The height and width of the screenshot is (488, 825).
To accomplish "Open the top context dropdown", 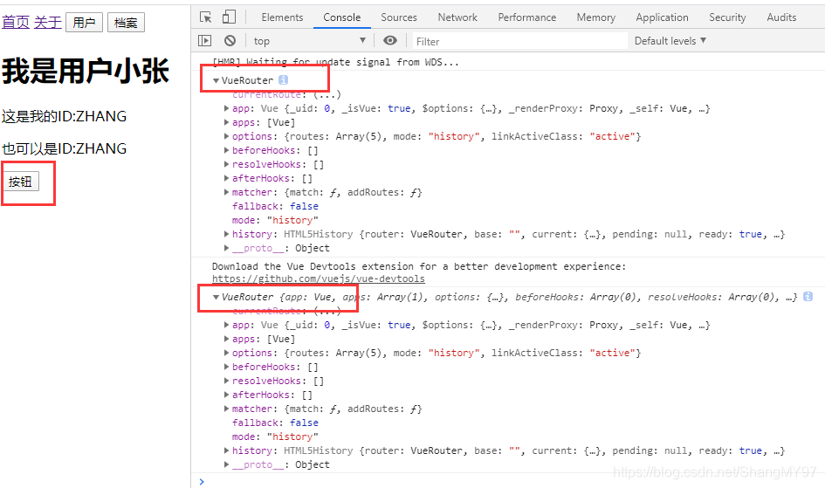I will click(x=309, y=41).
